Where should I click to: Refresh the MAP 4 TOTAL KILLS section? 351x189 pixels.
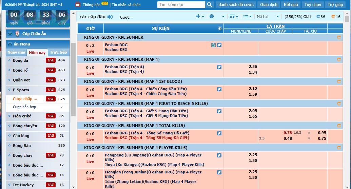coord(339,126)
